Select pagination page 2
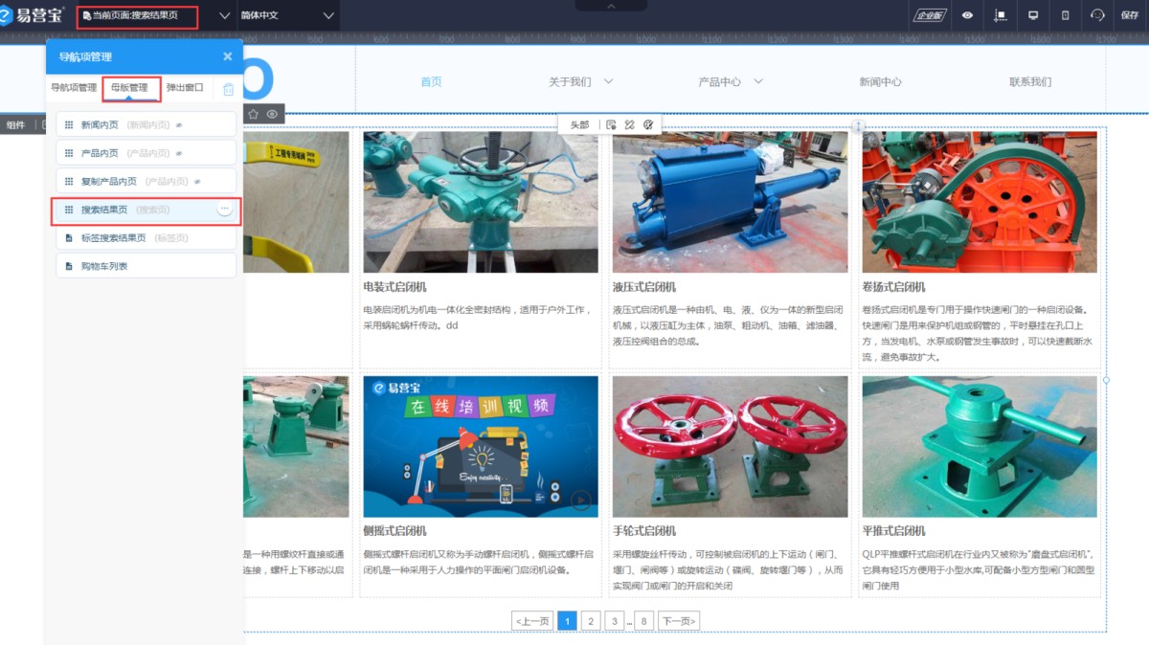 coord(591,622)
